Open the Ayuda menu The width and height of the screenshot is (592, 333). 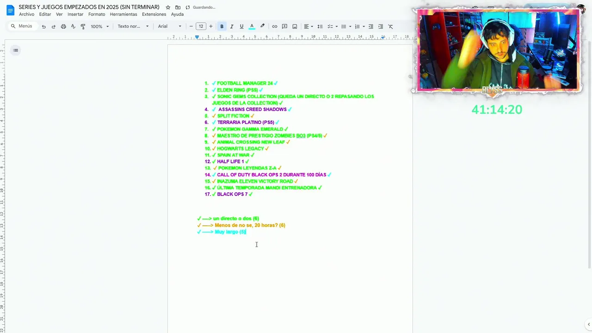click(177, 14)
